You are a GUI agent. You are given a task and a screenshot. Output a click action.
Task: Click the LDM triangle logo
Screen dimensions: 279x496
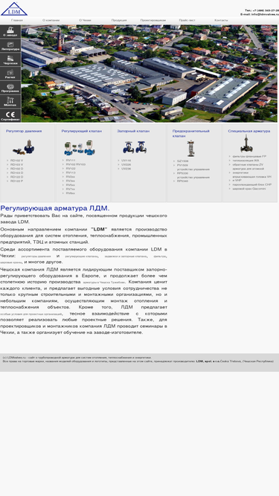click(14, 8)
